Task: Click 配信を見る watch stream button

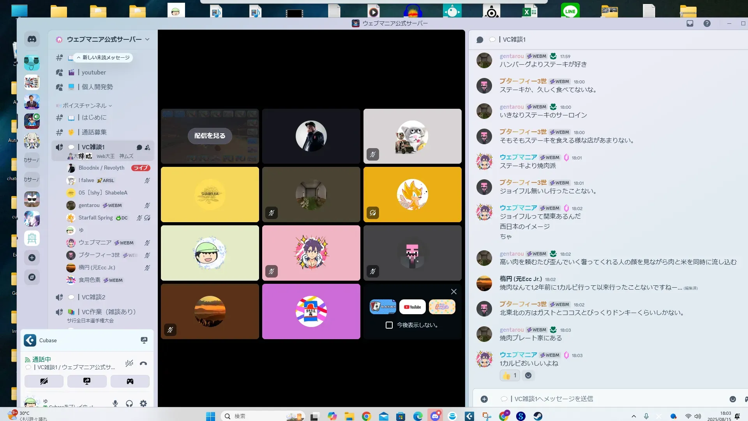Action: pyautogui.click(x=210, y=136)
